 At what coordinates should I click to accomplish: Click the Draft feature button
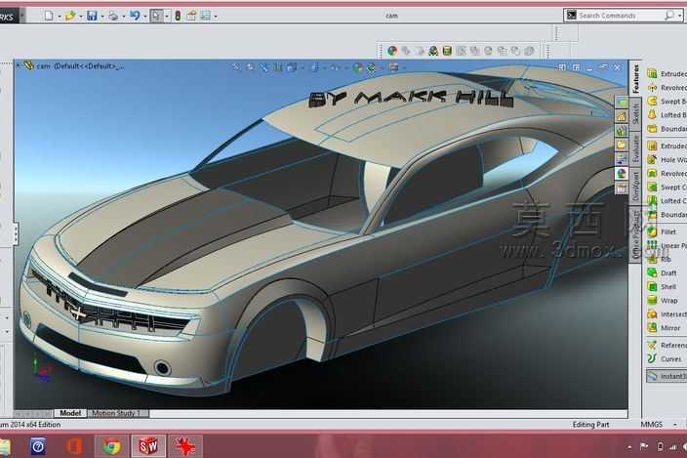click(662, 272)
